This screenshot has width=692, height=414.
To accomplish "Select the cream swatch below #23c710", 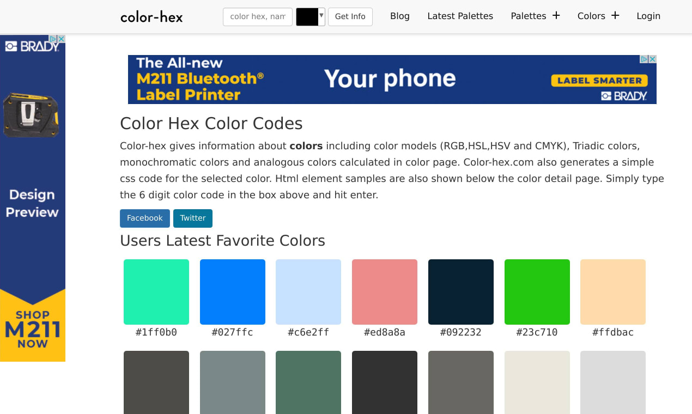I will 537,382.
